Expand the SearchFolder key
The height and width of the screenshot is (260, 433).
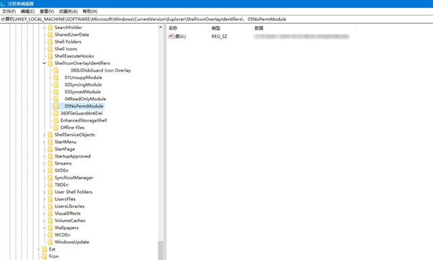[44, 28]
